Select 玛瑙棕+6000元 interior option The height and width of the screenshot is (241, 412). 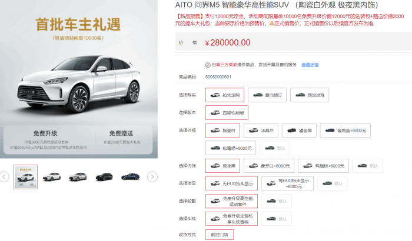coord(324,166)
